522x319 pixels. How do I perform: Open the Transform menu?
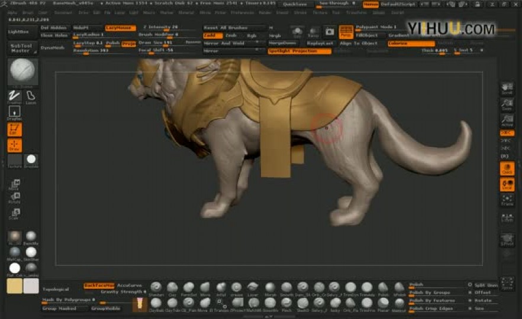click(x=356, y=12)
